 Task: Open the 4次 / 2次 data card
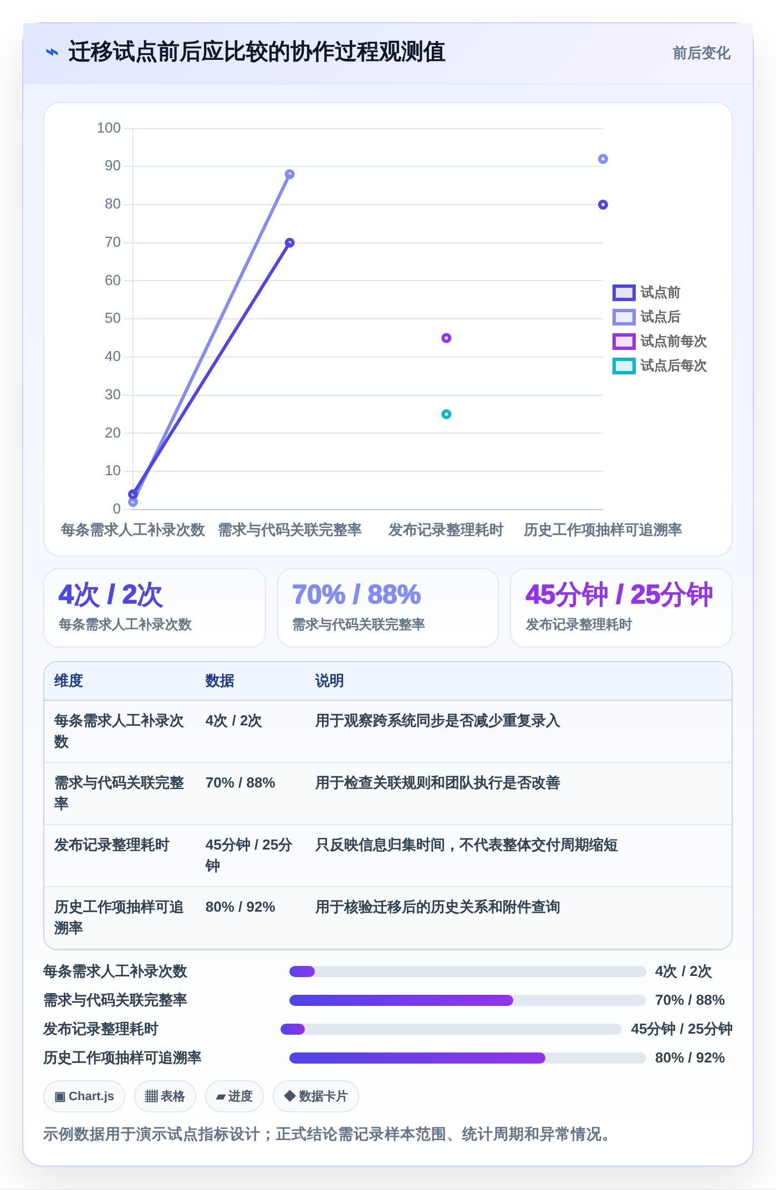(x=155, y=608)
